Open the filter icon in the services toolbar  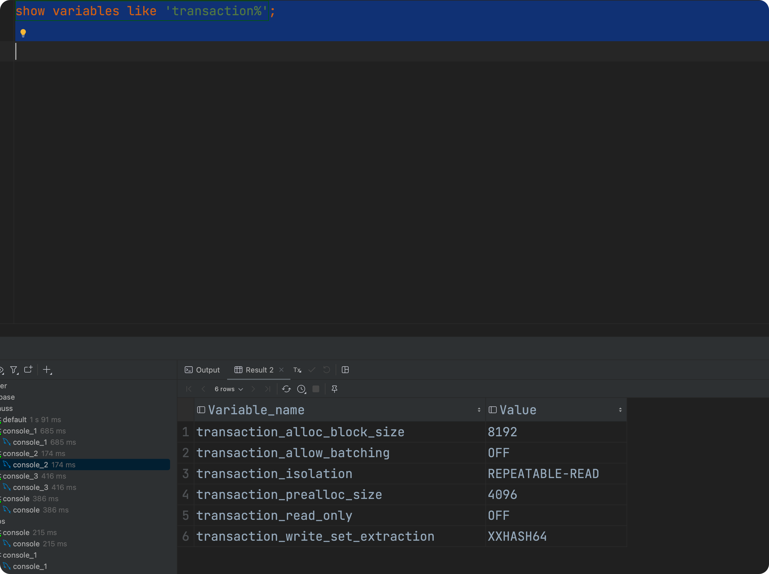pos(14,370)
